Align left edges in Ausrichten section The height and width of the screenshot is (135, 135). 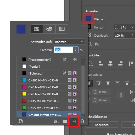click(100, 64)
